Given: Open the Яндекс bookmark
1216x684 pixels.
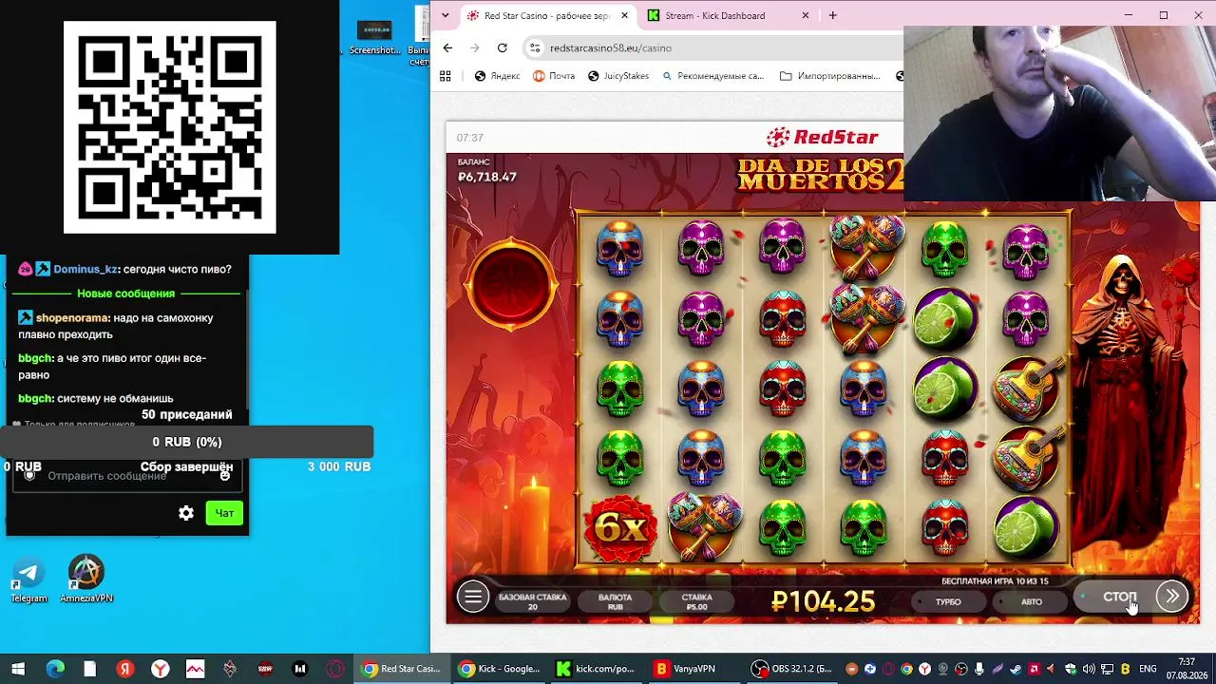Looking at the screenshot, I should (x=497, y=76).
